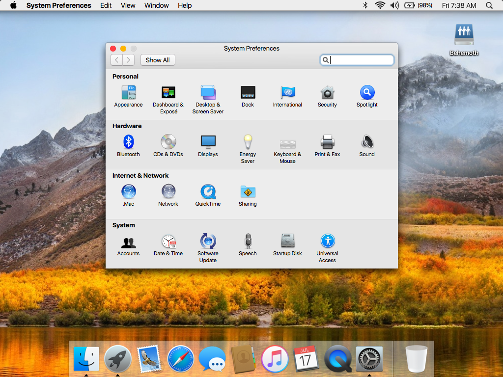Launch Safari from the Dock

click(181, 359)
